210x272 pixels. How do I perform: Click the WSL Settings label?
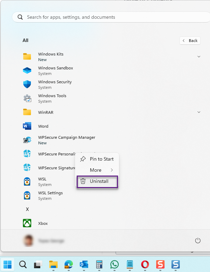(51, 193)
